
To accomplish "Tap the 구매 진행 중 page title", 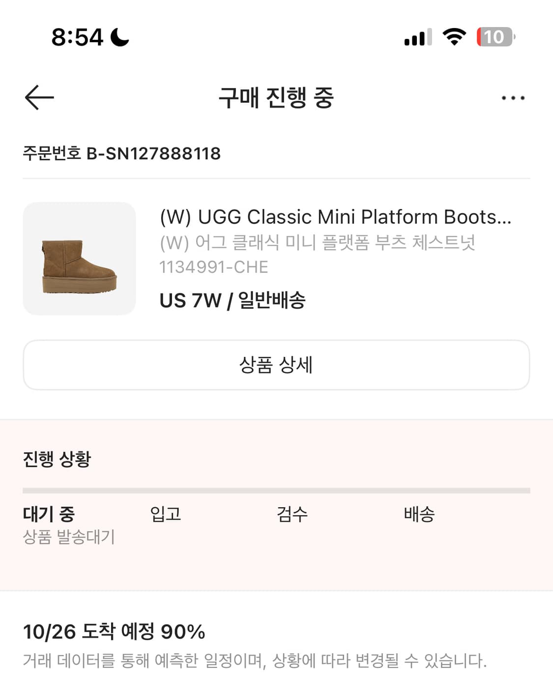I will [x=276, y=97].
